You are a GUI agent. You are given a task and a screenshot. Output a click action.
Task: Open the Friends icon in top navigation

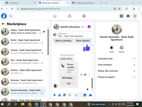click(x=70, y=16)
